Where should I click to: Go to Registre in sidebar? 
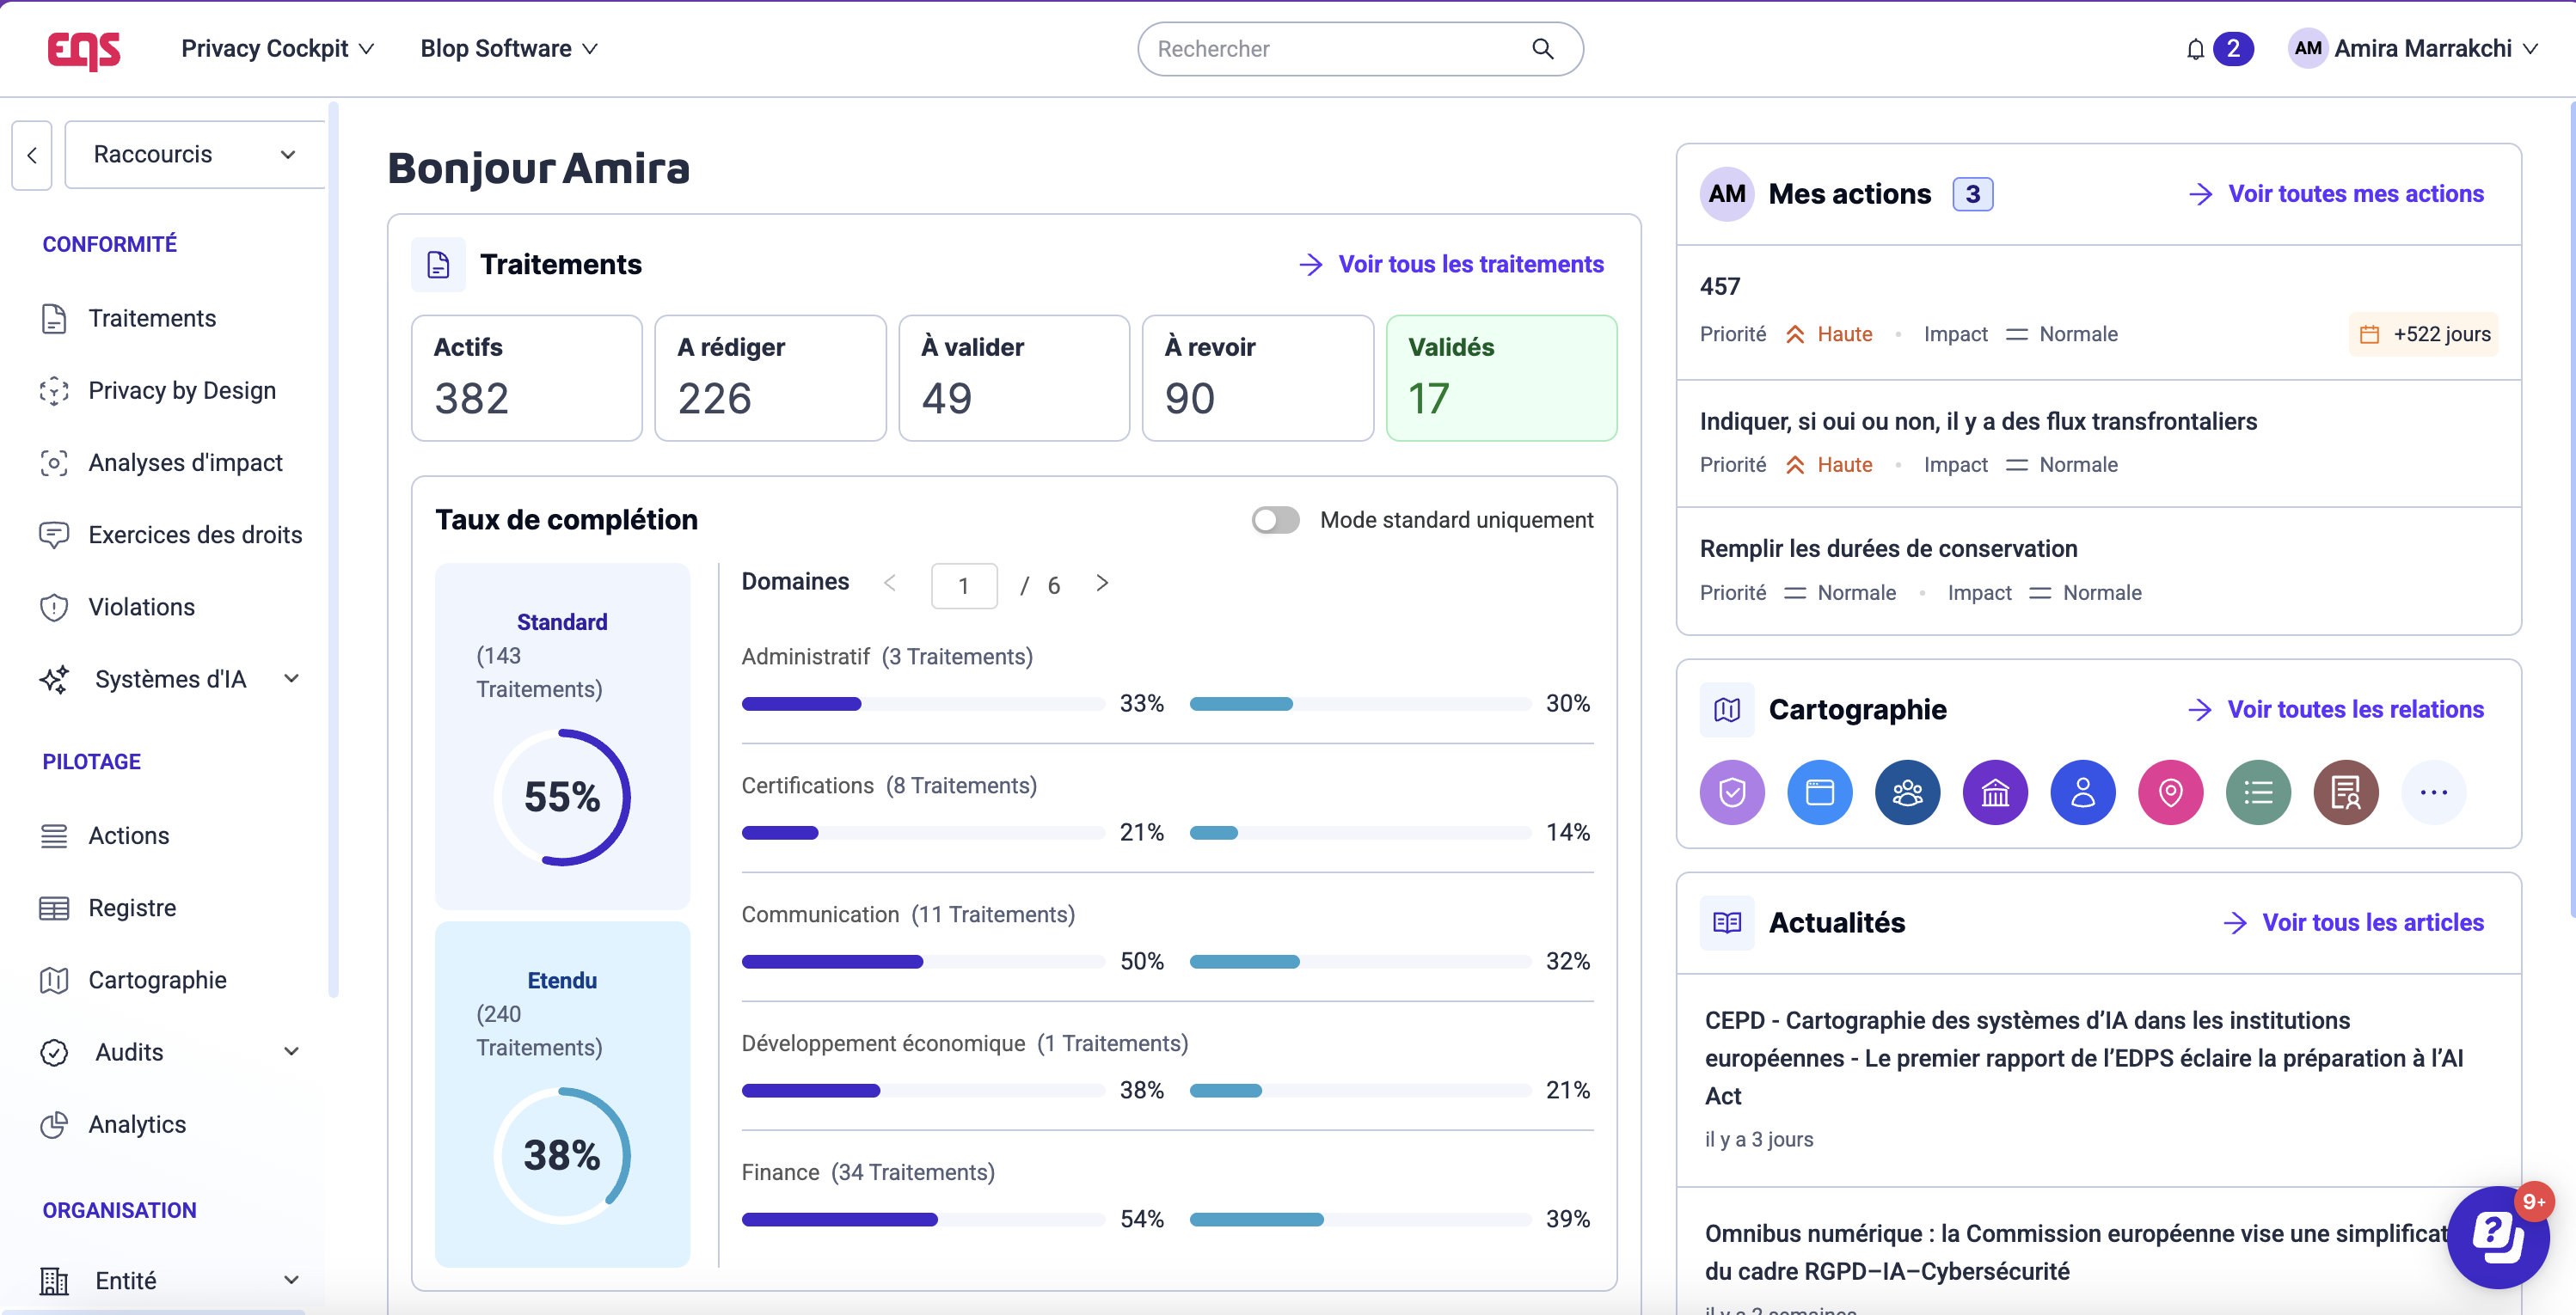[x=132, y=908]
